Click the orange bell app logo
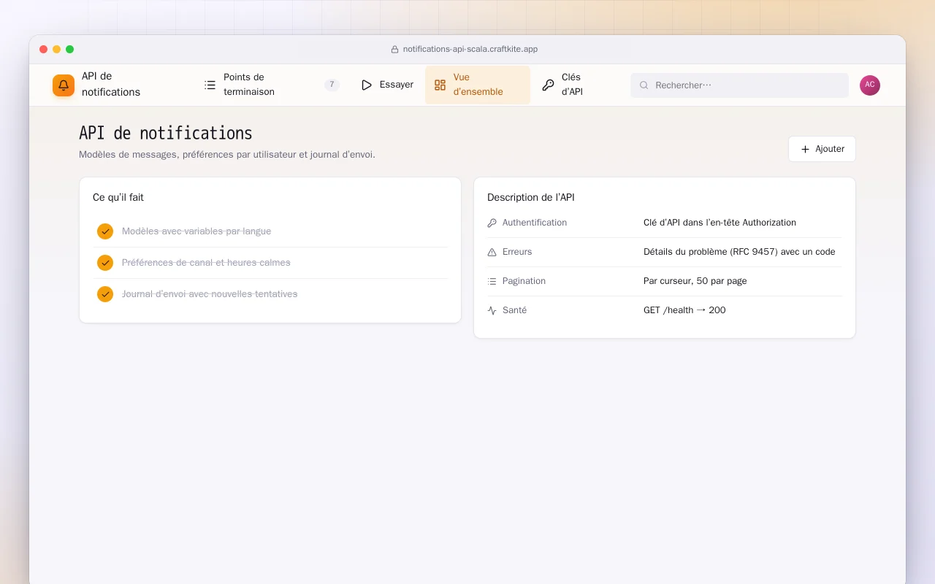The width and height of the screenshot is (935, 584). point(64,85)
